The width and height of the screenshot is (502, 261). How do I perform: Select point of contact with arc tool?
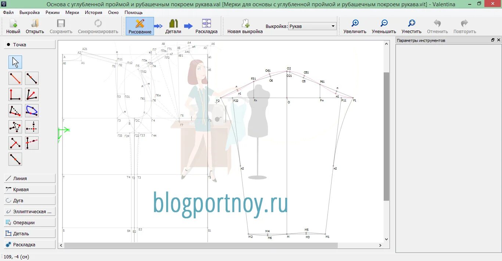coord(32,111)
